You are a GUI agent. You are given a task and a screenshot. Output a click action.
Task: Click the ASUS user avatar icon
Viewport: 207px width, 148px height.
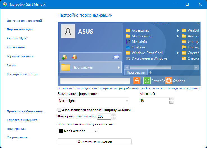(x=68, y=32)
